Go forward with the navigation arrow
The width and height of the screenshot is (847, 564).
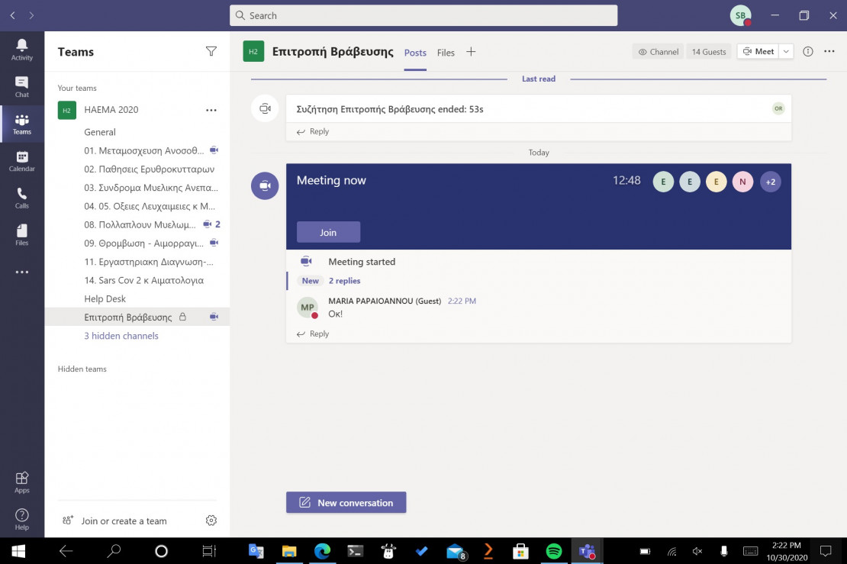pos(31,16)
